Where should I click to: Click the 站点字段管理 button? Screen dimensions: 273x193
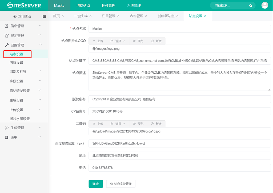121,184
